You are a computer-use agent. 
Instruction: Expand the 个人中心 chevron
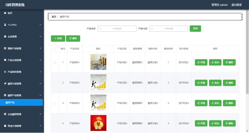(40, 25)
